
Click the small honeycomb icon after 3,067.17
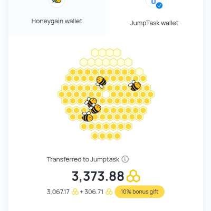pos(75,192)
